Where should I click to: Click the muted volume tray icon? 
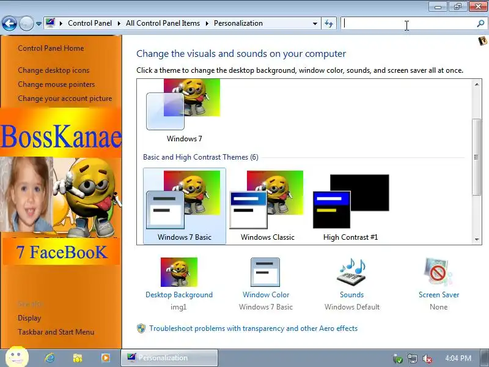427,358
